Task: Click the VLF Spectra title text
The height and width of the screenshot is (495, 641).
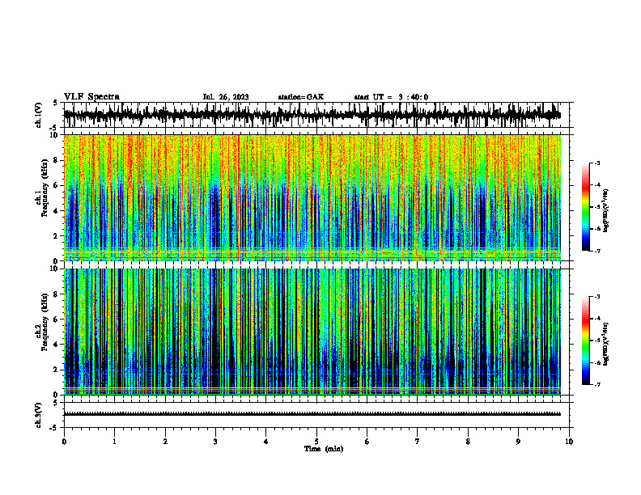Action: click(x=91, y=97)
